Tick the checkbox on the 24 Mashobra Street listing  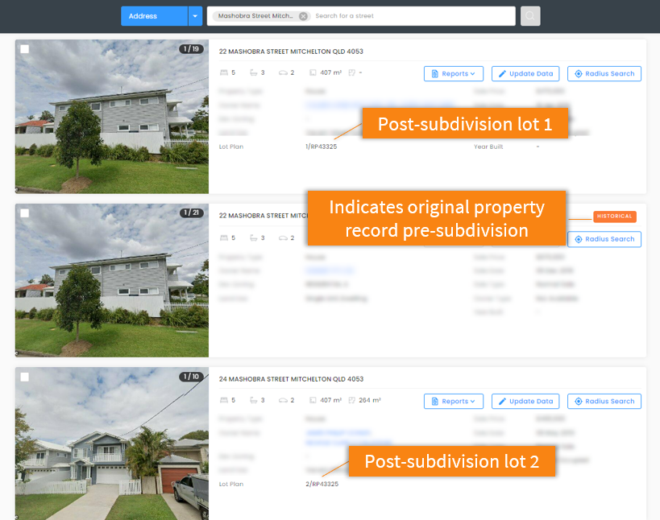[x=25, y=377]
